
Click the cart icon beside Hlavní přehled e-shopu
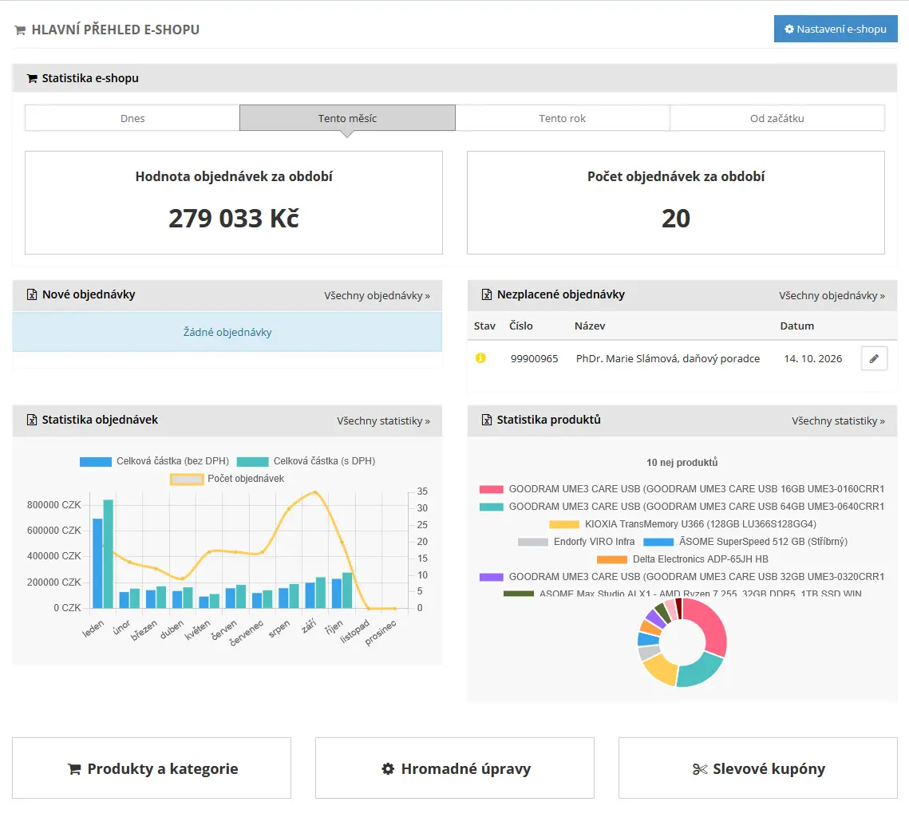click(x=20, y=30)
